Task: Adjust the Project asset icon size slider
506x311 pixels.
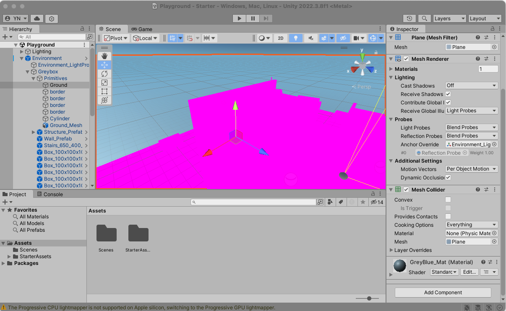Action: tap(369, 298)
